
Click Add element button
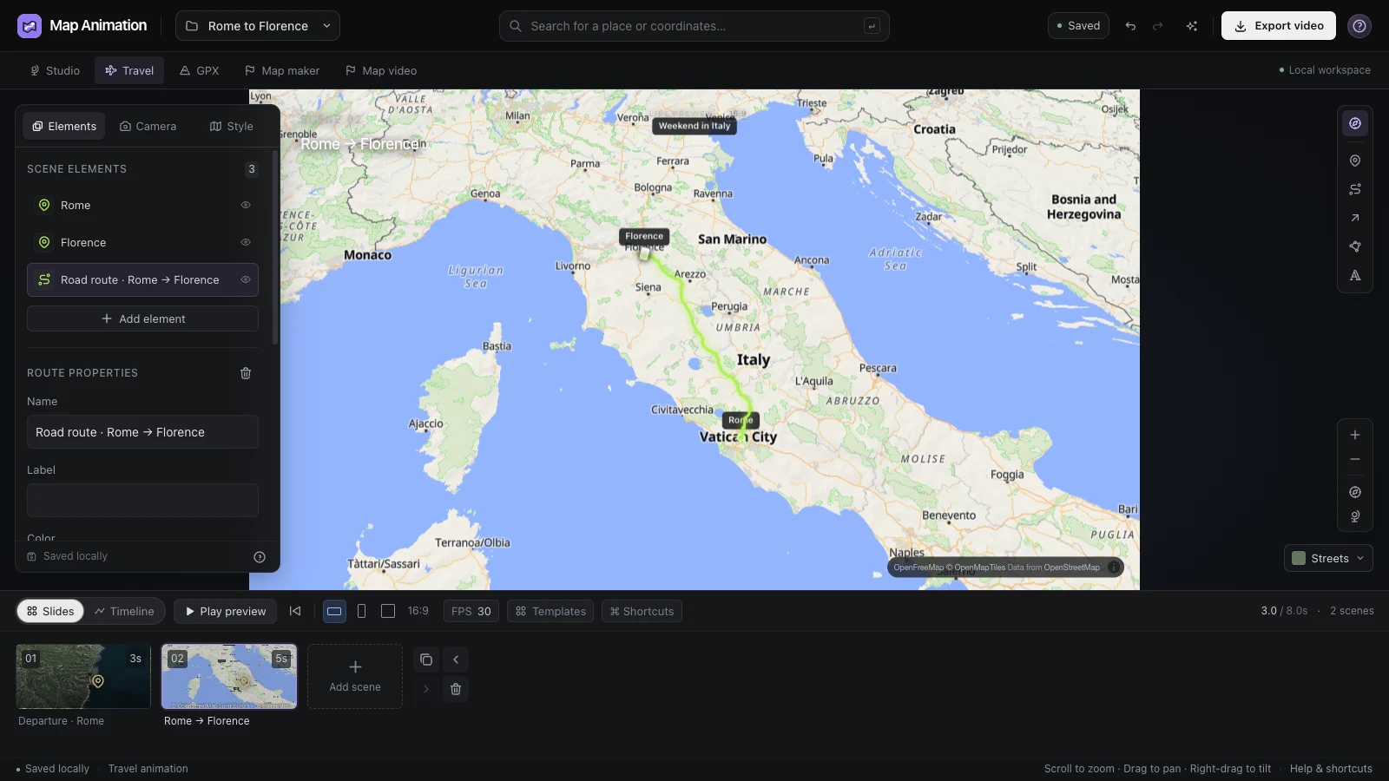[x=142, y=318]
